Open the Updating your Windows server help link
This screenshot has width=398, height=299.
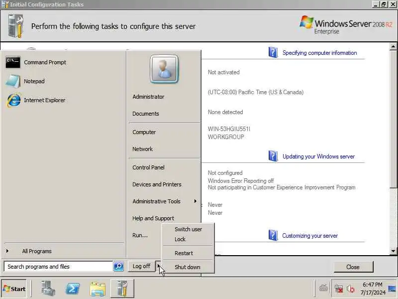click(x=318, y=156)
